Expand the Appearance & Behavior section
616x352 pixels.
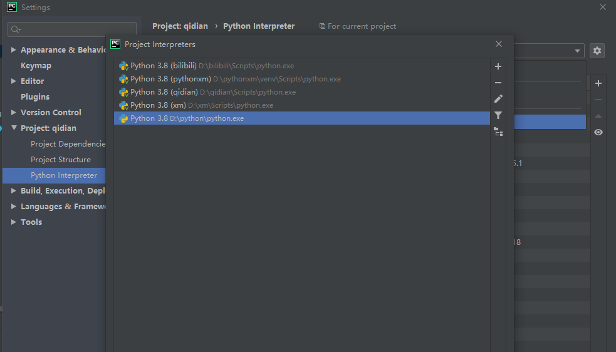13,49
